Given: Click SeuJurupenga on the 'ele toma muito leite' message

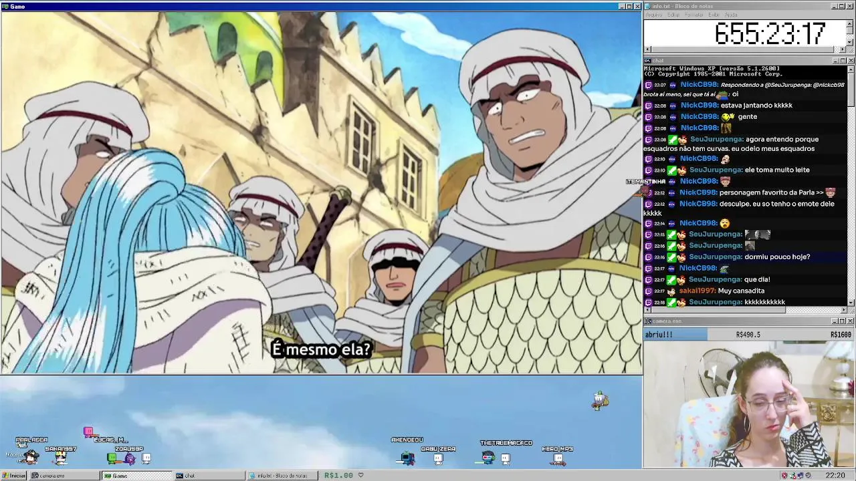Looking at the screenshot, I should [715, 170].
